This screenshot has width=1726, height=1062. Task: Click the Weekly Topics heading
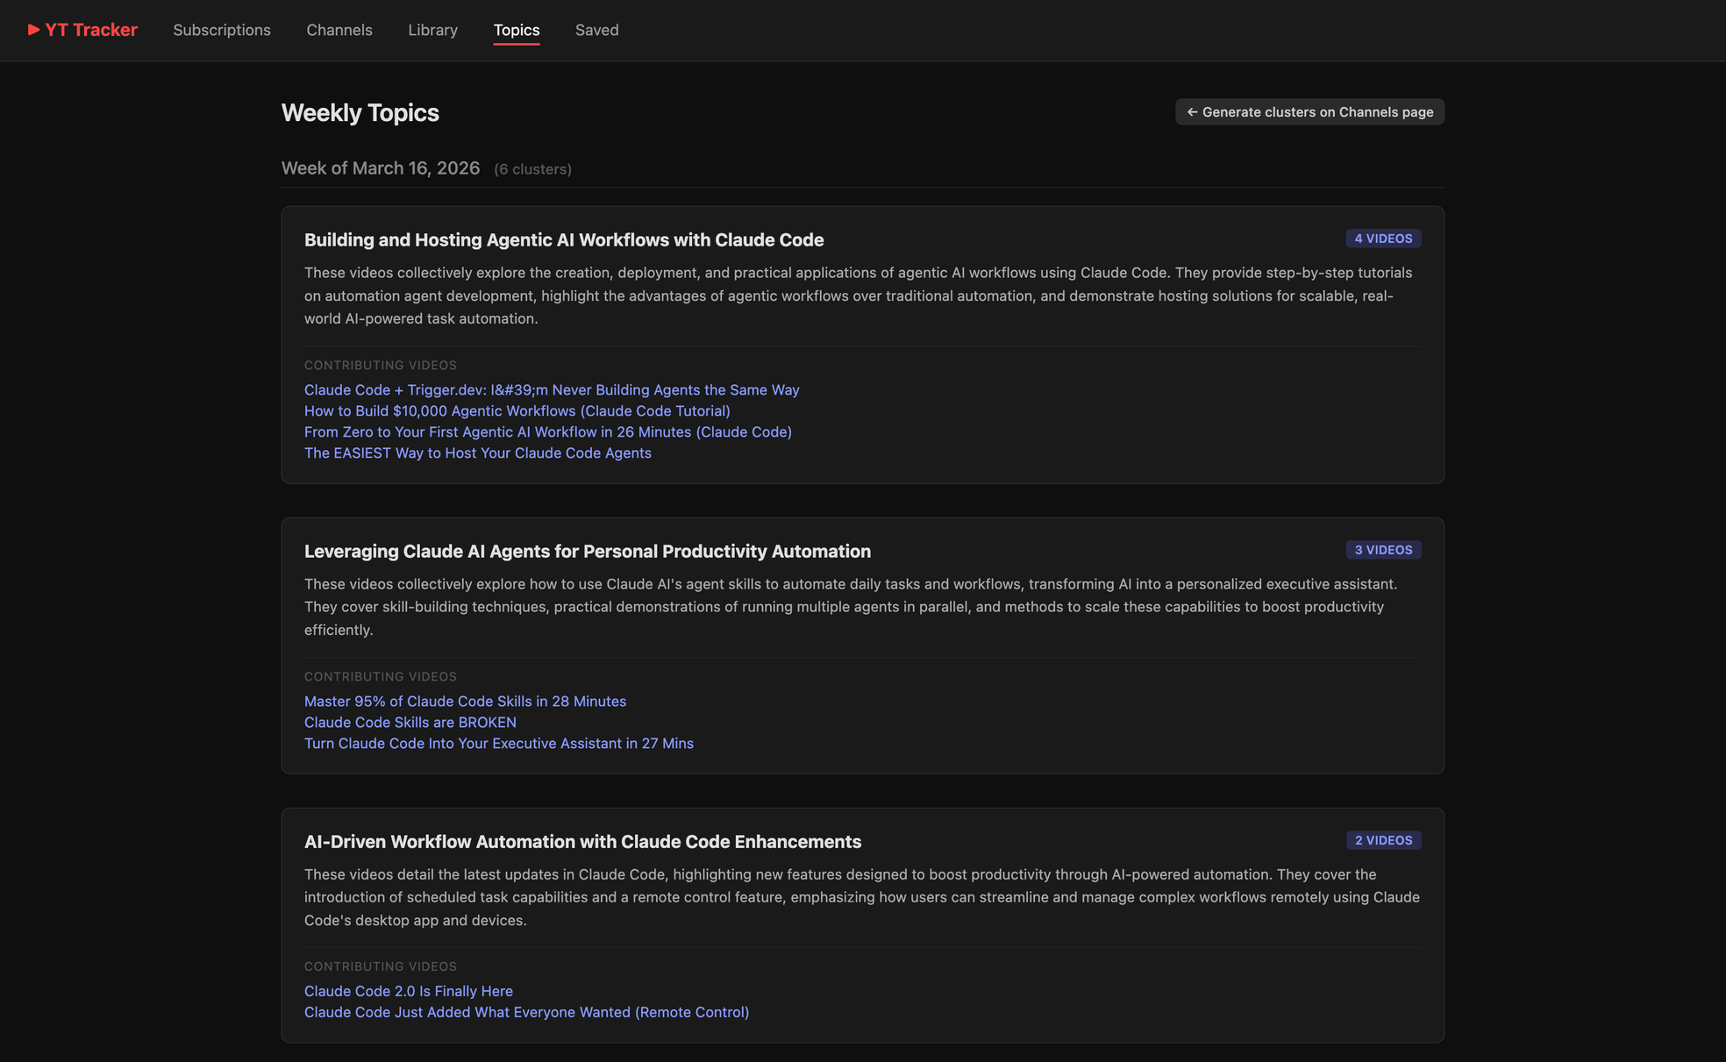pos(360,112)
